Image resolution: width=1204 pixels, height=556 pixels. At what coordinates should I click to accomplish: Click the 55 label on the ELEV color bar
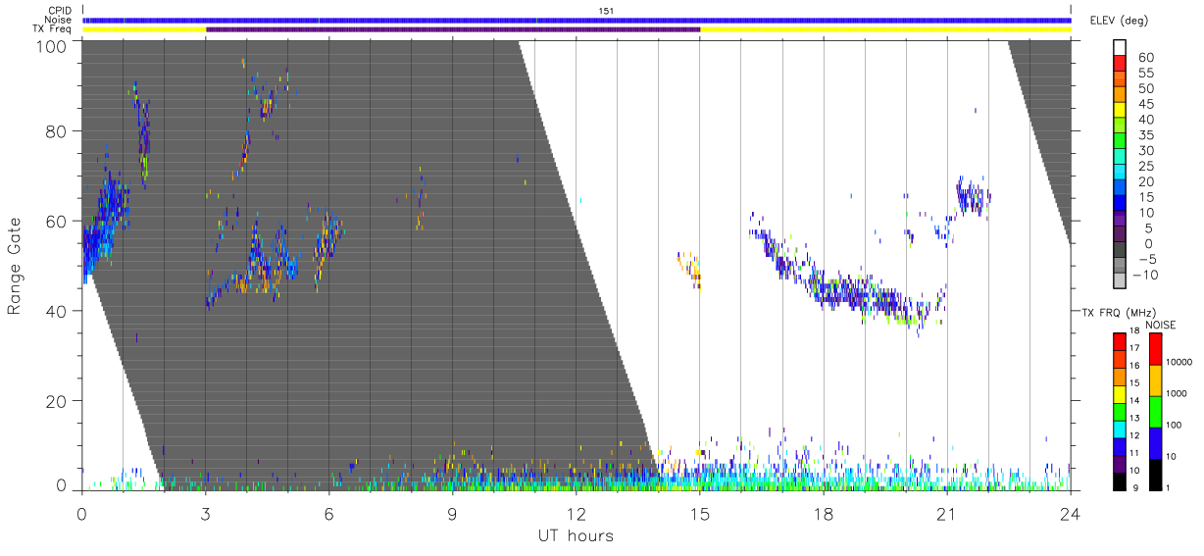tap(1145, 74)
